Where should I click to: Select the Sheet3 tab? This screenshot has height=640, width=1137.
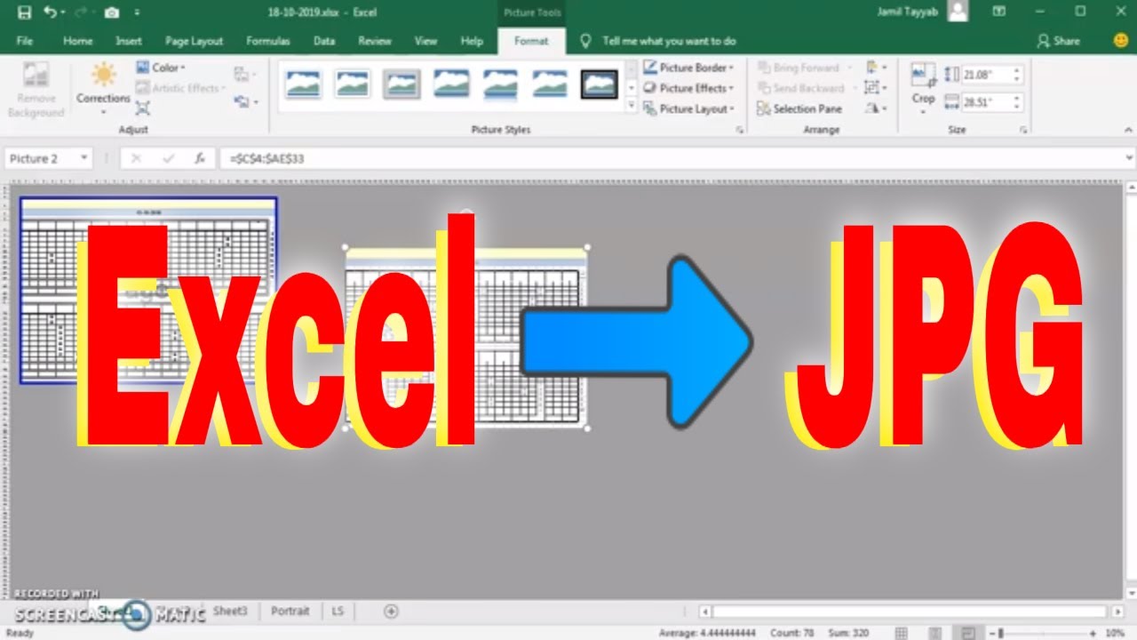pyautogui.click(x=230, y=611)
